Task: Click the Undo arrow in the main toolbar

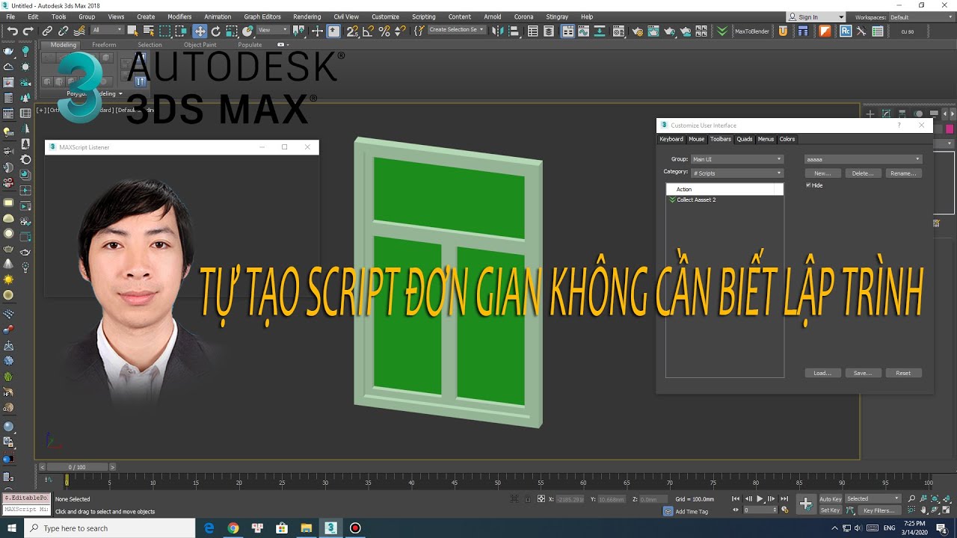Action: coord(12,31)
